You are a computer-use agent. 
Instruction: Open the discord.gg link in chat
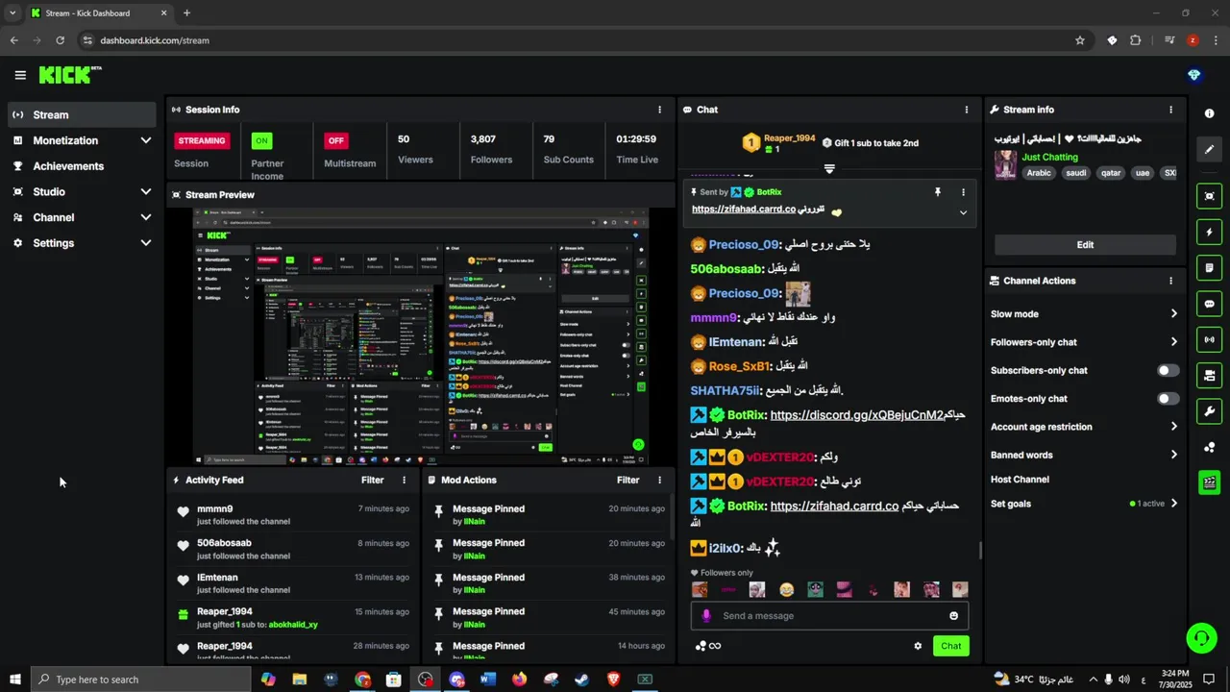pos(857,415)
